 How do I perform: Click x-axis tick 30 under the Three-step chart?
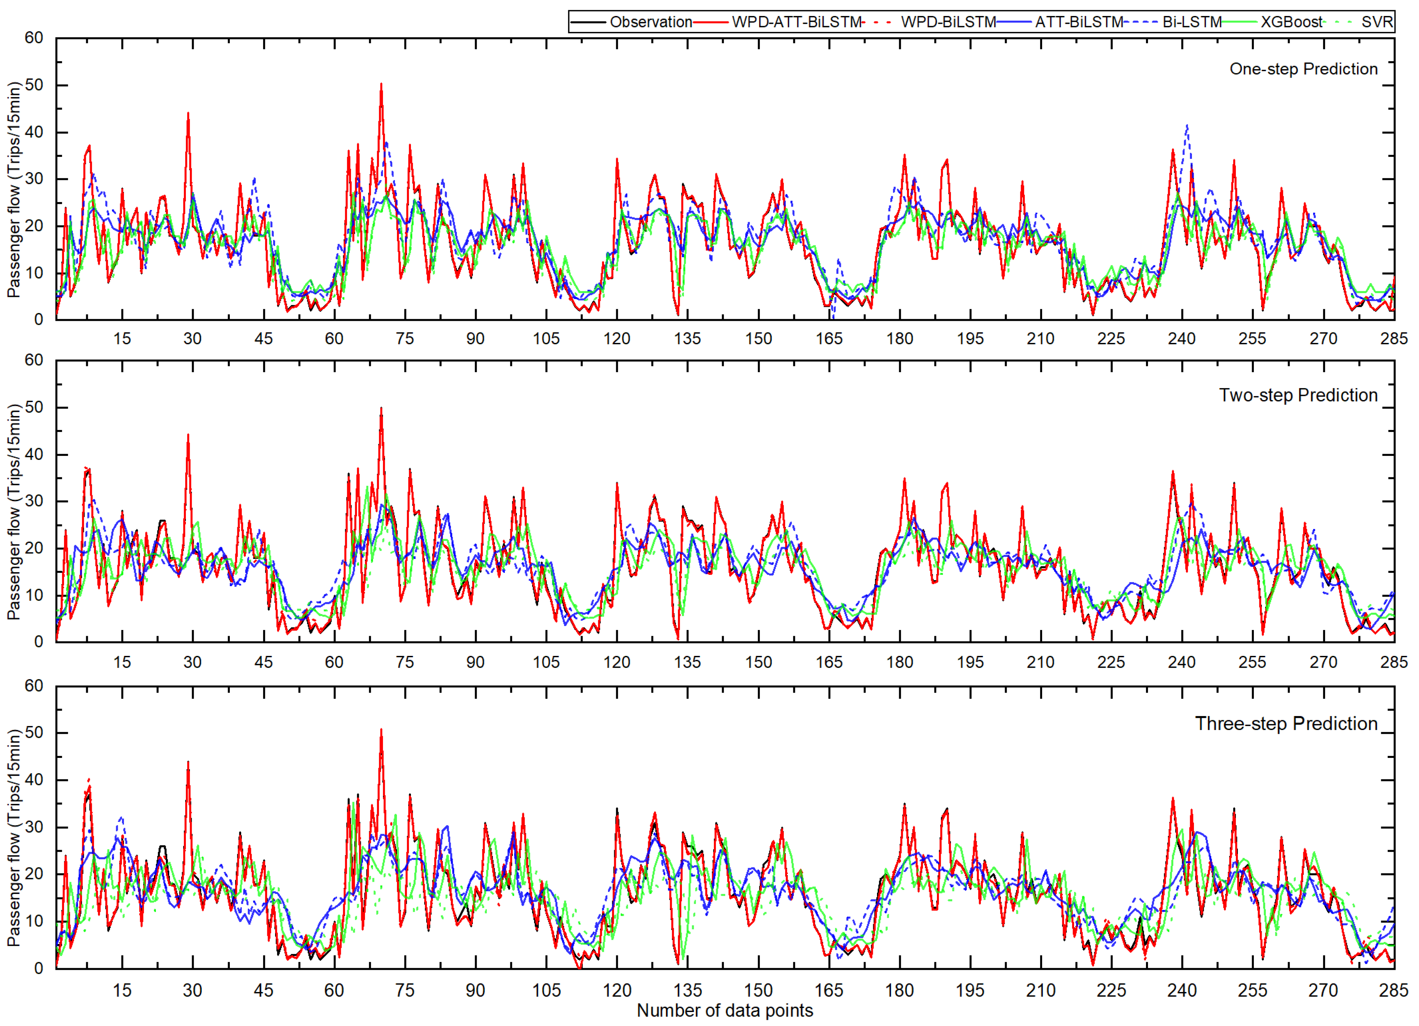tap(193, 990)
